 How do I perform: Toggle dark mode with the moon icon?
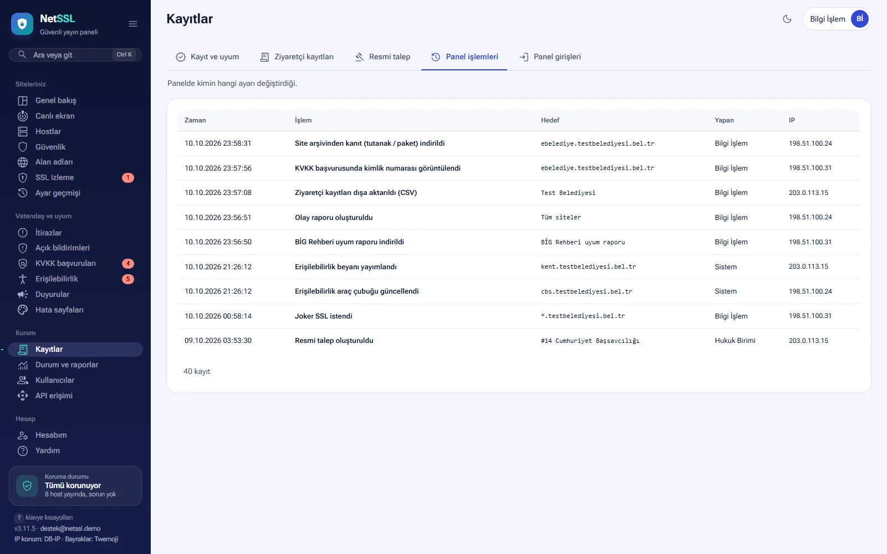click(787, 19)
